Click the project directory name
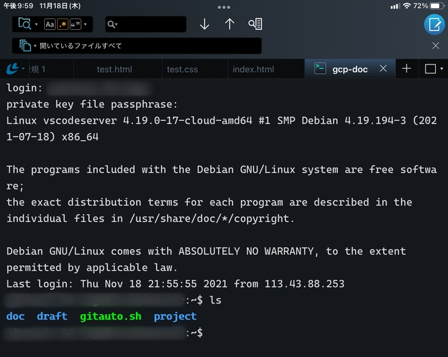The width and height of the screenshot is (448, 357). [x=175, y=316]
